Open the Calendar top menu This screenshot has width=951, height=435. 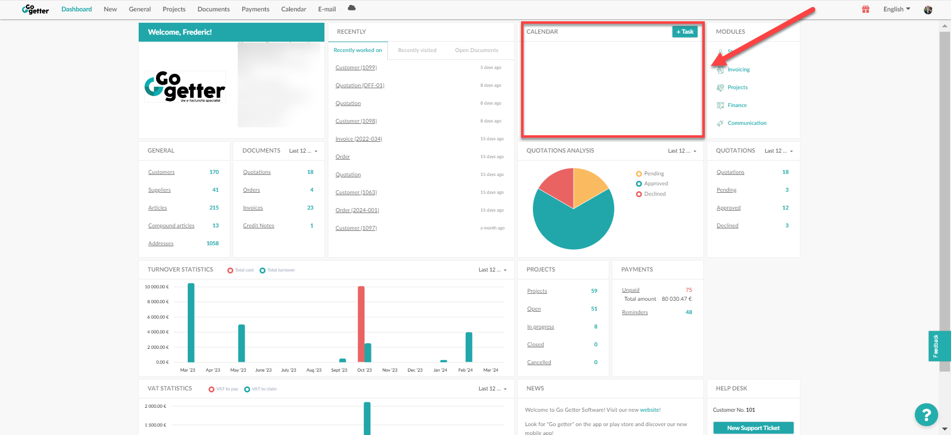tap(294, 9)
